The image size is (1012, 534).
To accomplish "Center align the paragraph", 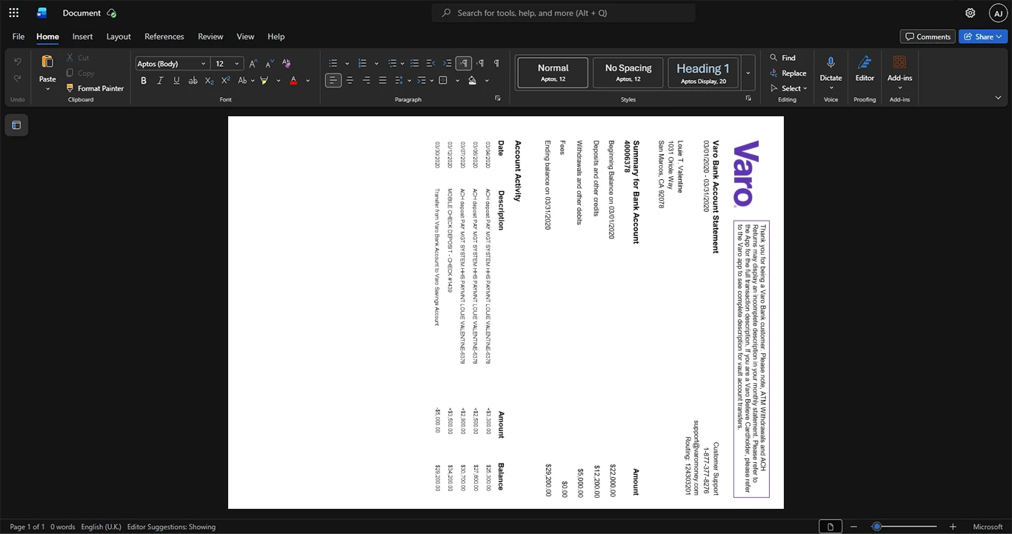I will tap(350, 80).
